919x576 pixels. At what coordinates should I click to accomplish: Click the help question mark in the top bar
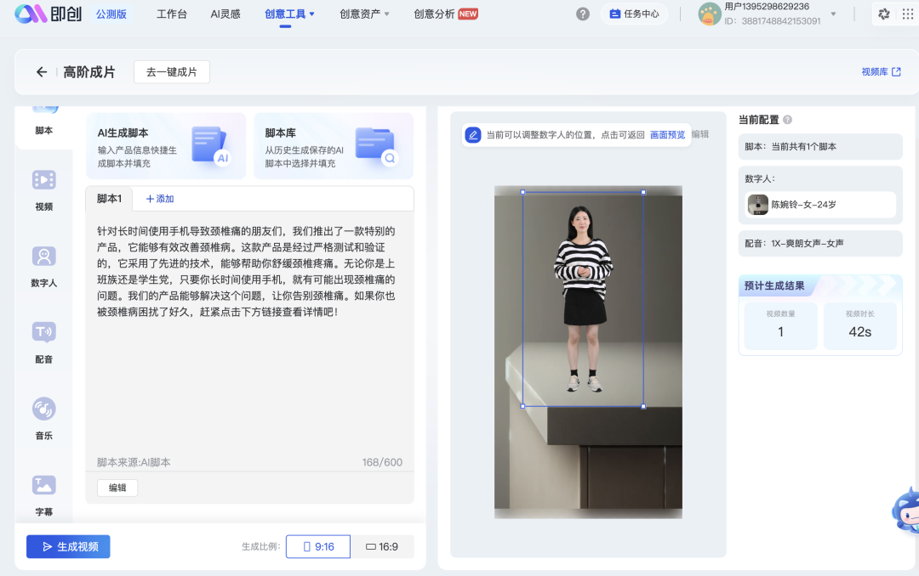tap(582, 14)
